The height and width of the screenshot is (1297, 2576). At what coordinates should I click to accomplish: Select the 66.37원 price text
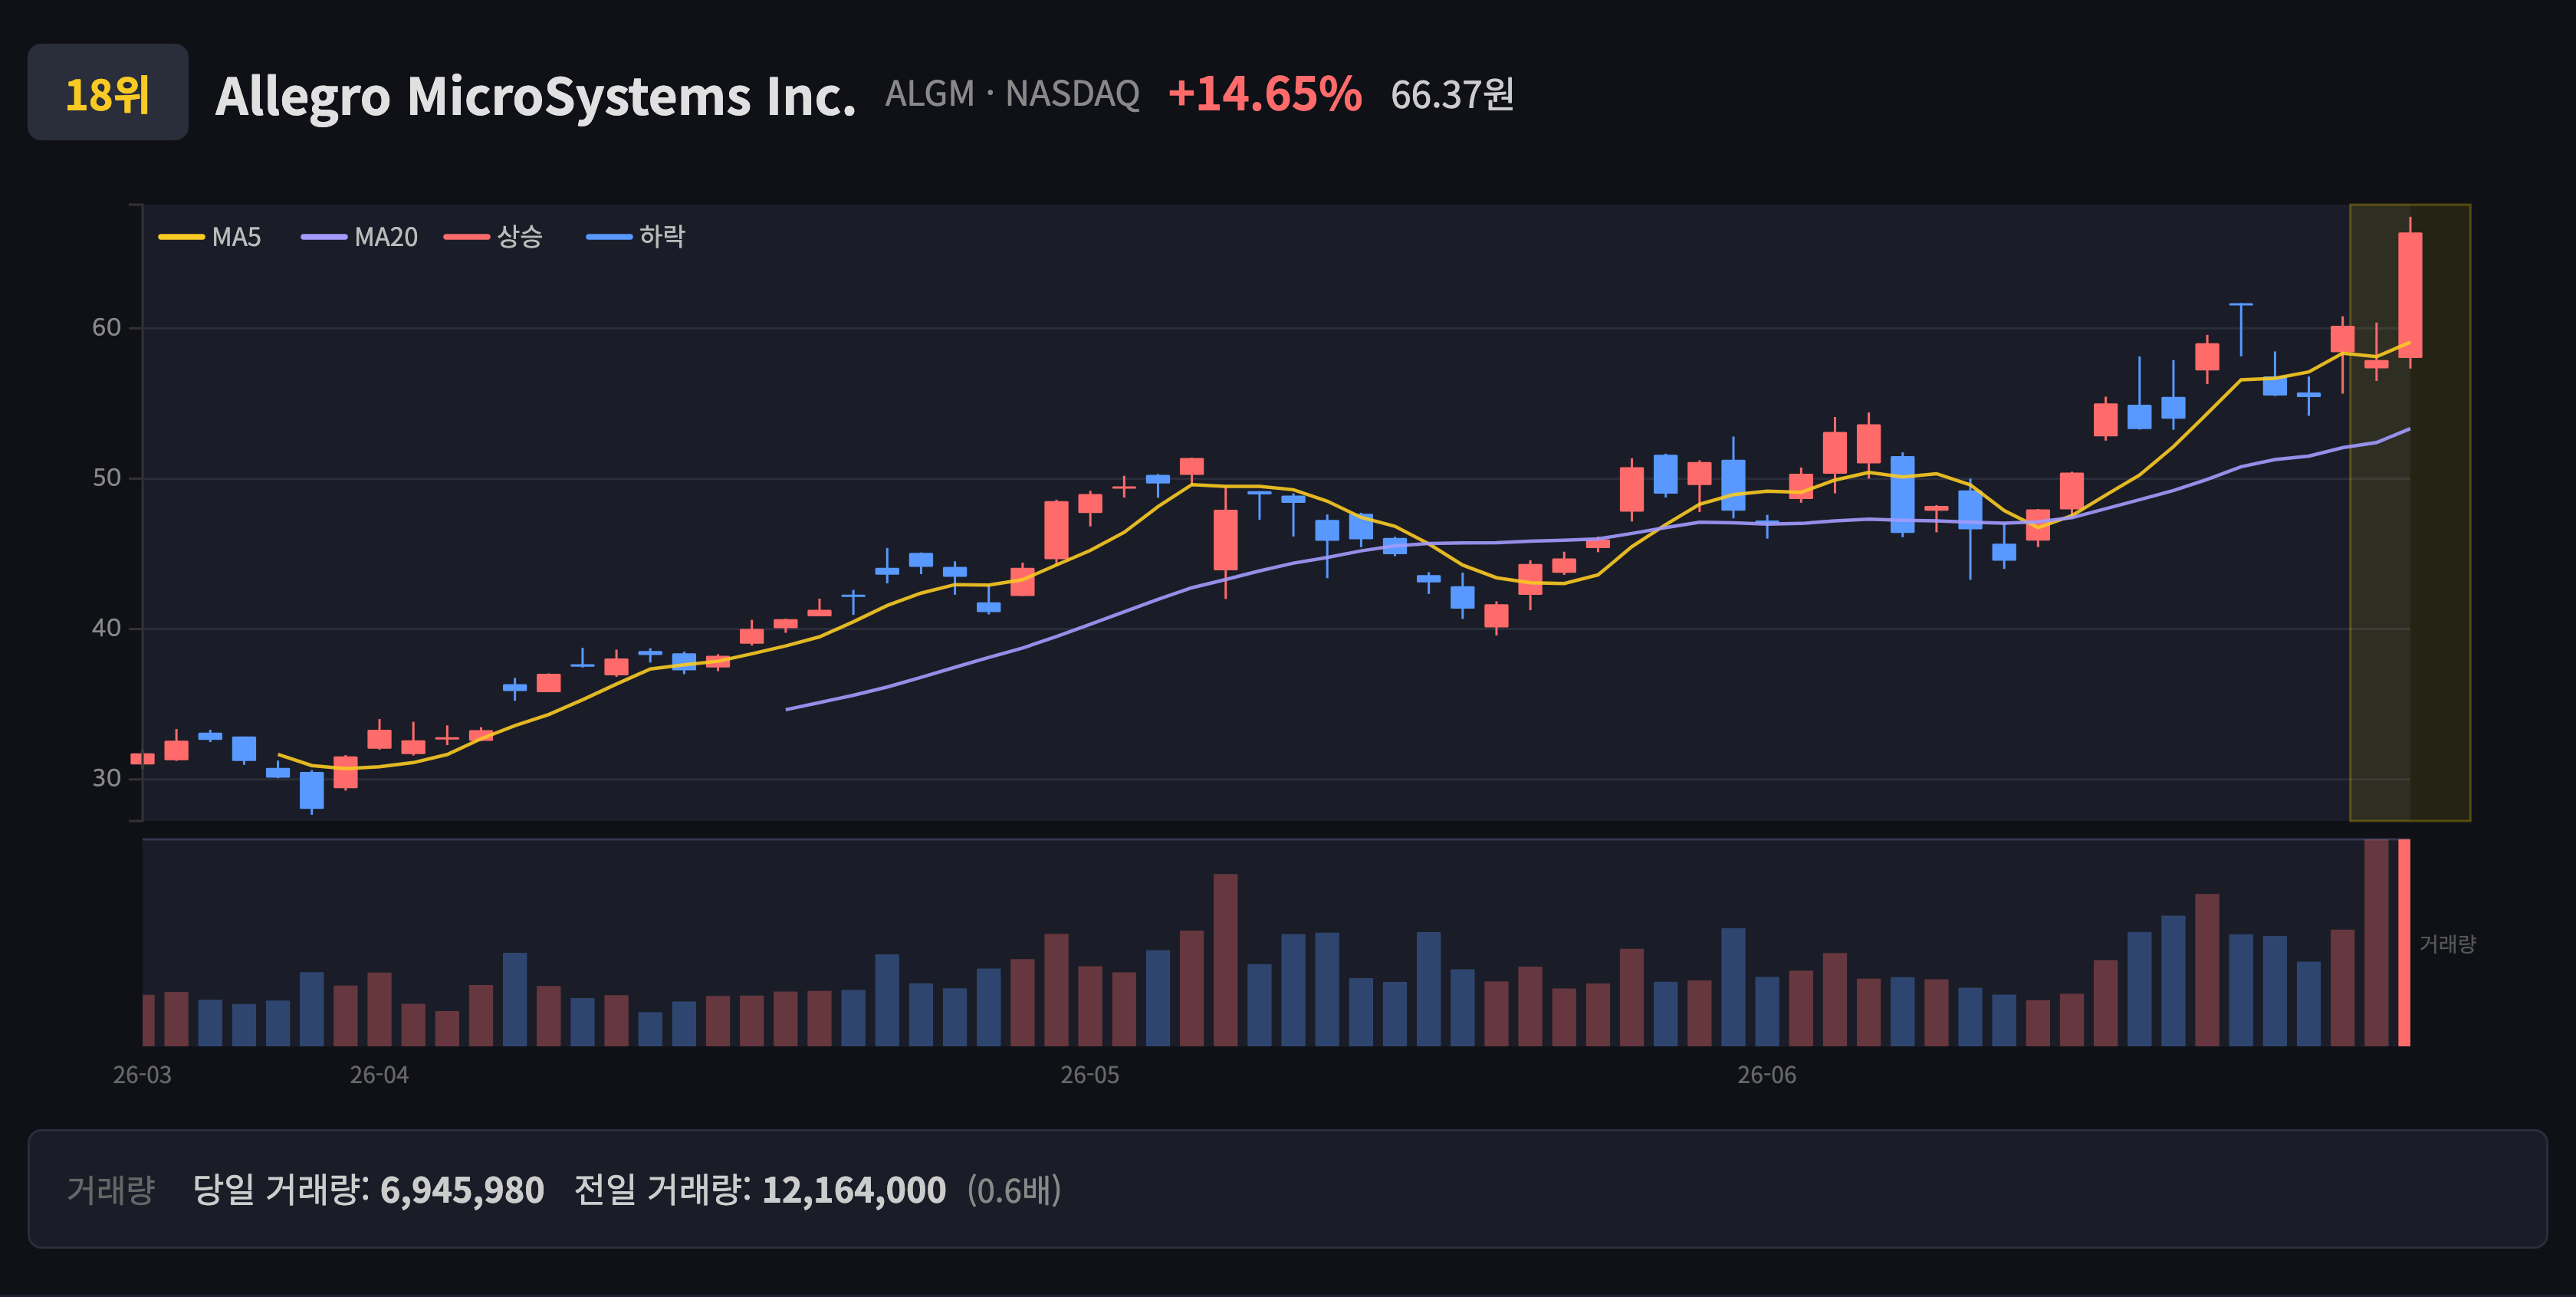[1452, 95]
